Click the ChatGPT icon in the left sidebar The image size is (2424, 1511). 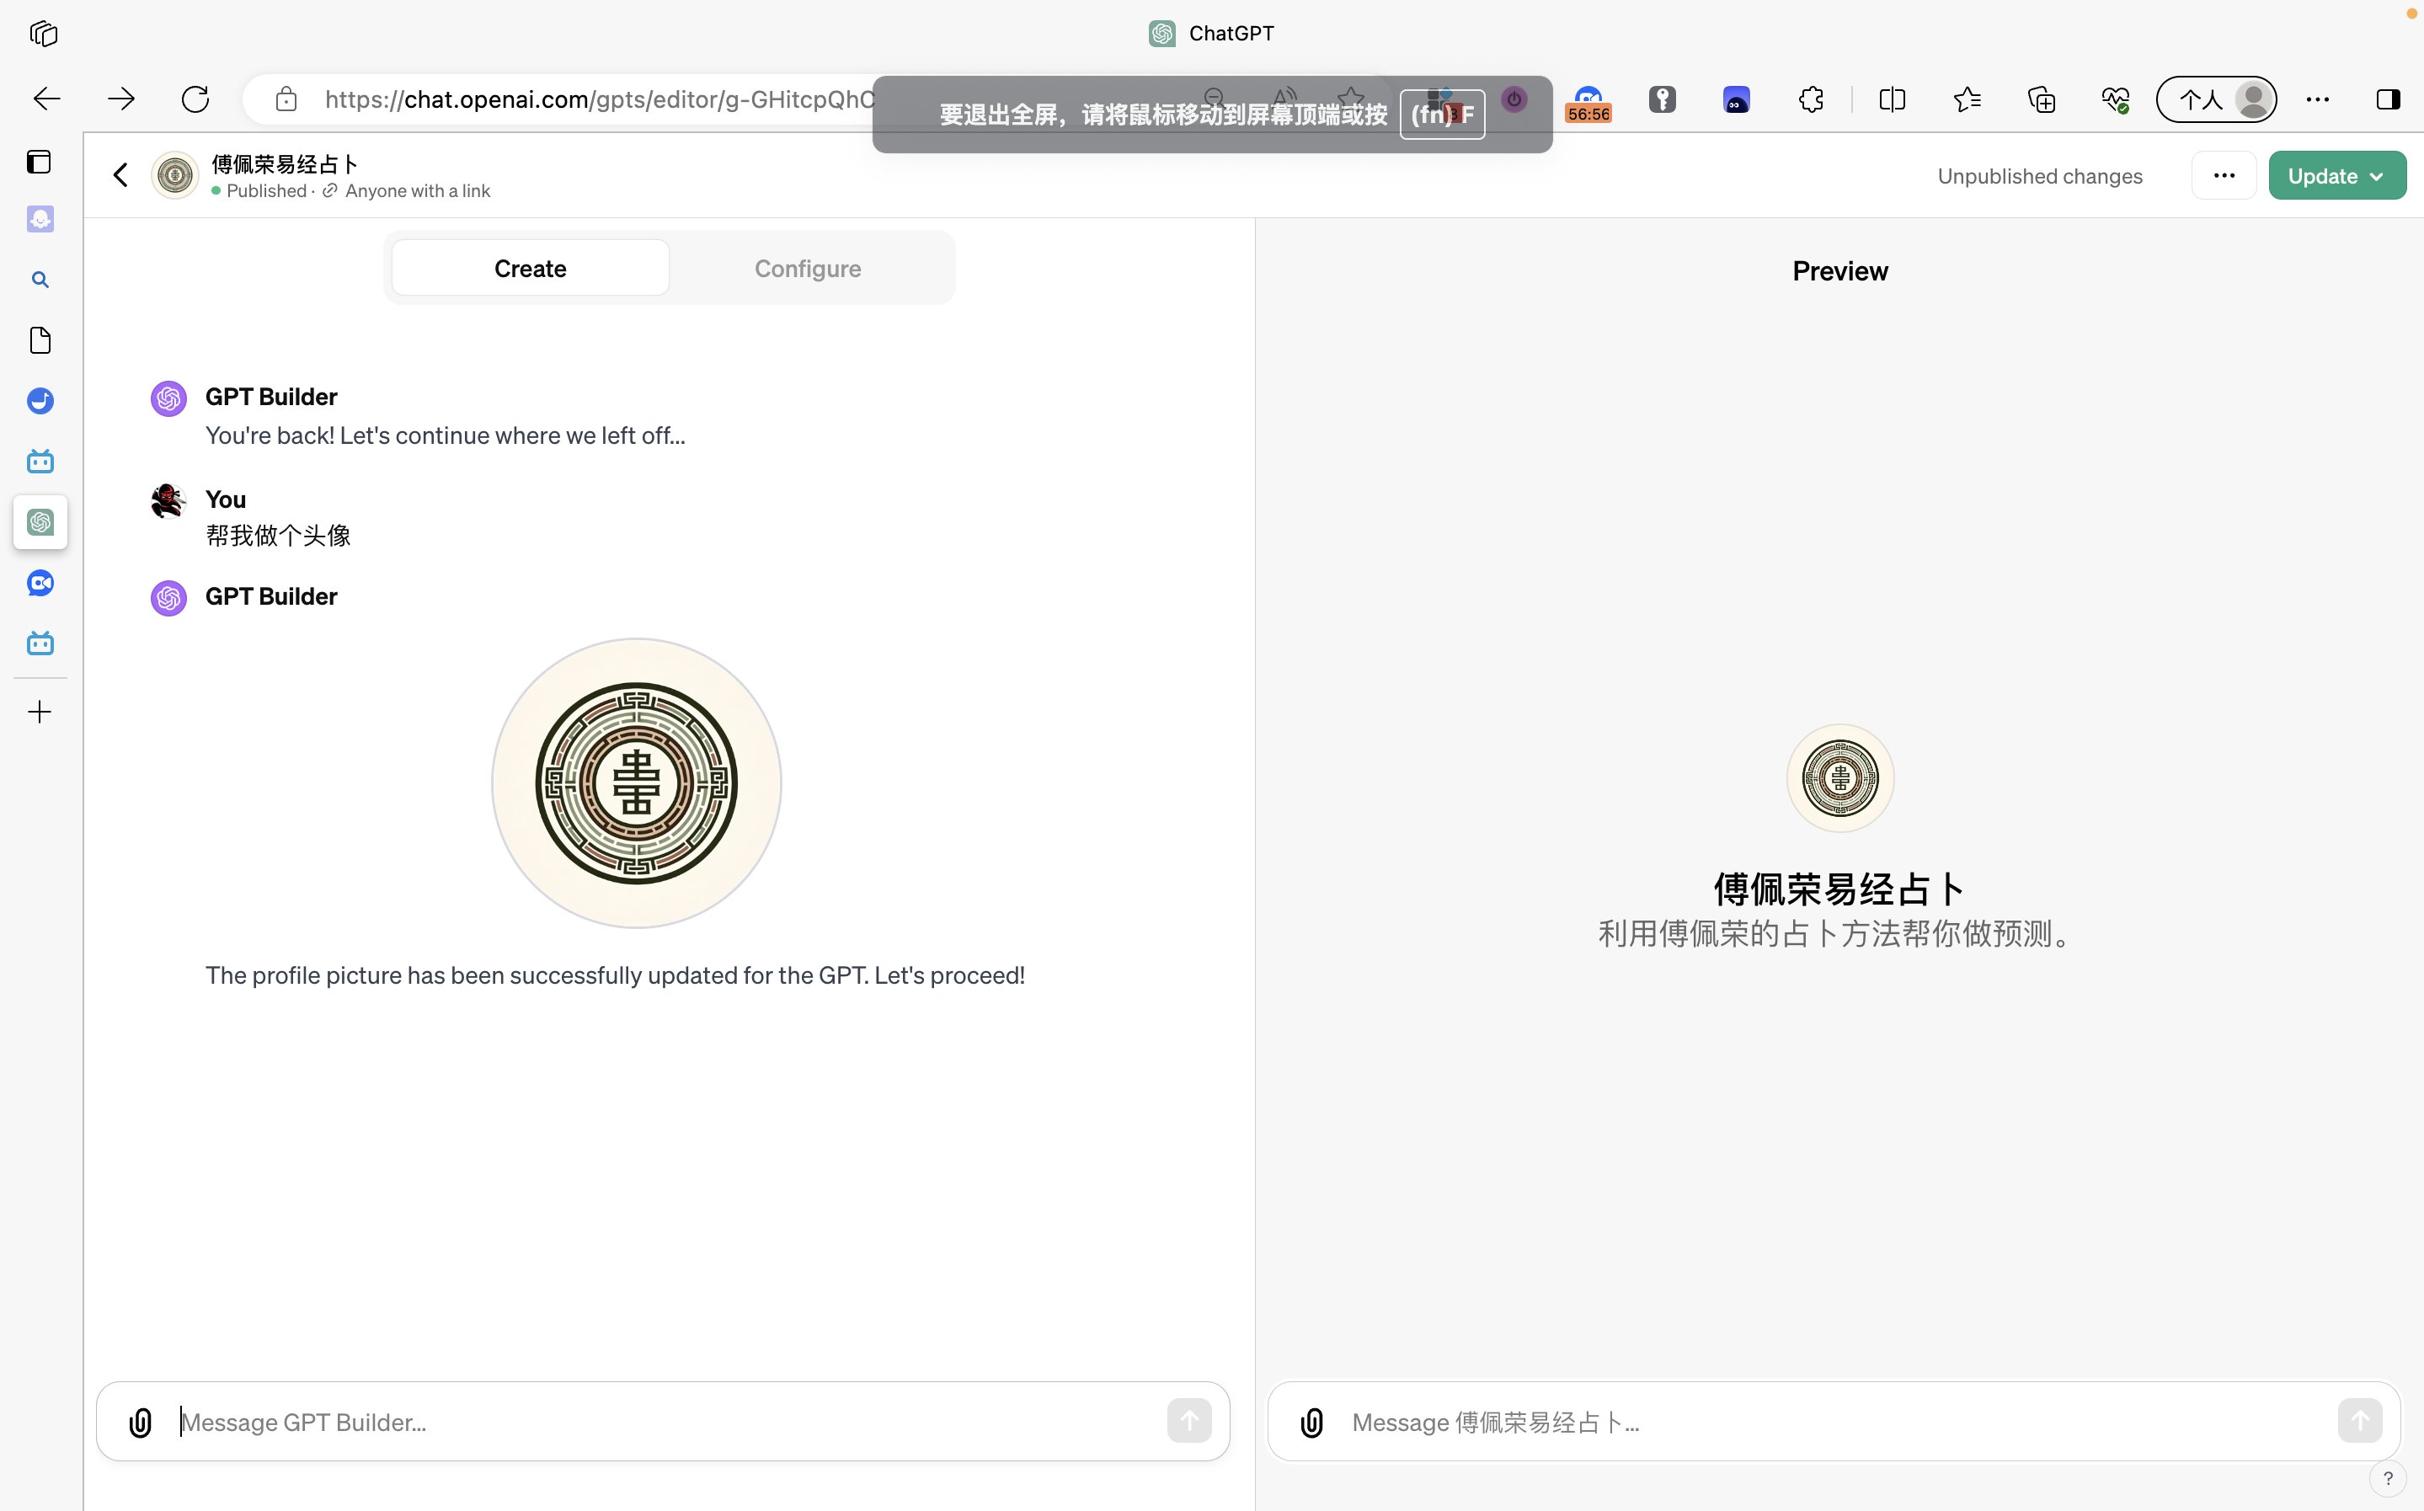pyautogui.click(x=40, y=521)
